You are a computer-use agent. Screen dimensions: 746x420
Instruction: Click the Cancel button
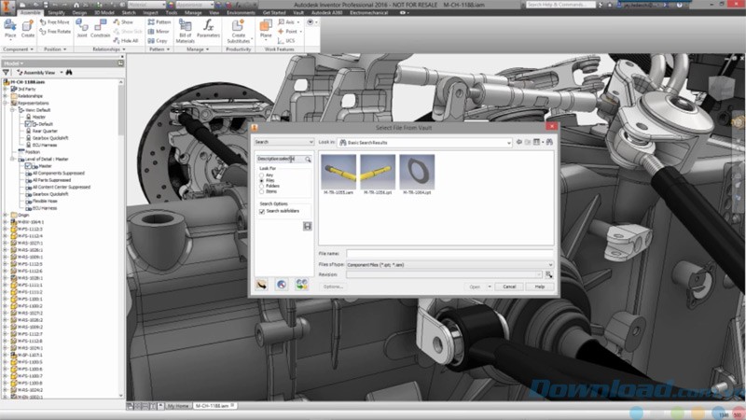click(x=507, y=287)
